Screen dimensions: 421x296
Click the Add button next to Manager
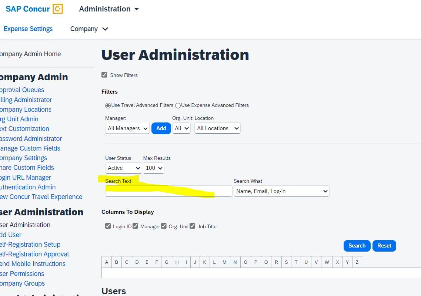161,128
